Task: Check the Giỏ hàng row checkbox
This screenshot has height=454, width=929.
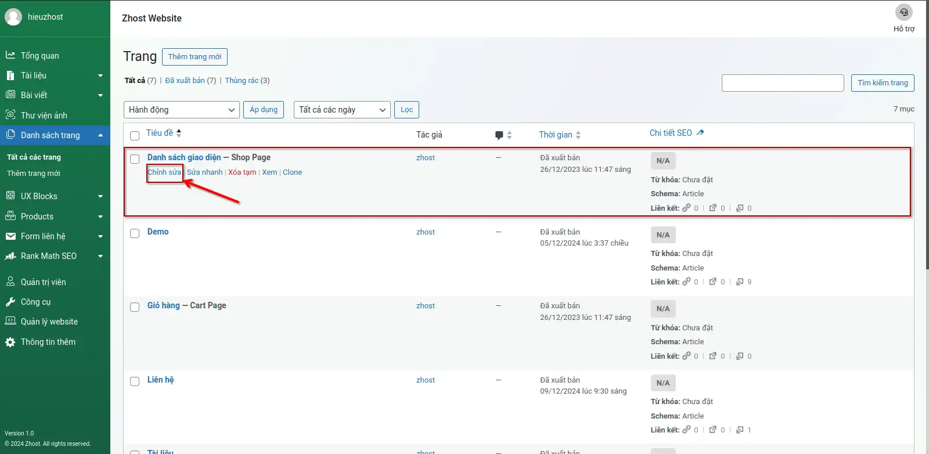Action: pyautogui.click(x=135, y=307)
